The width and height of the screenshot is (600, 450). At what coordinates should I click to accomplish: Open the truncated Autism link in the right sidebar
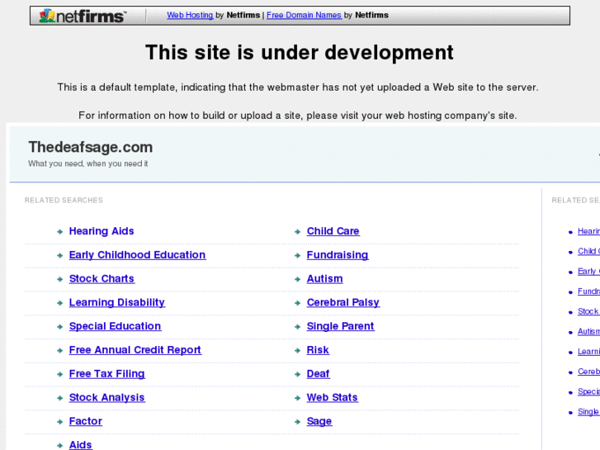click(588, 331)
